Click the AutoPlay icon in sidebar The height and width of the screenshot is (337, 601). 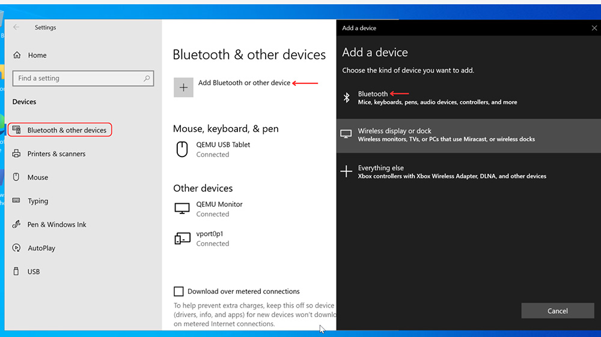(x=16, y=248)
